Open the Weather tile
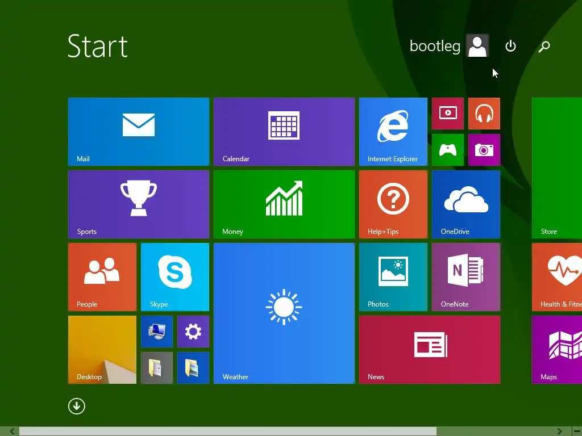Image resolution: width=582 pixels, height=436 pixels. pos(284,313)
